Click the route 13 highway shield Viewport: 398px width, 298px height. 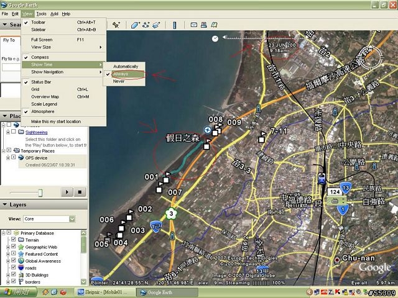(346, 188)
